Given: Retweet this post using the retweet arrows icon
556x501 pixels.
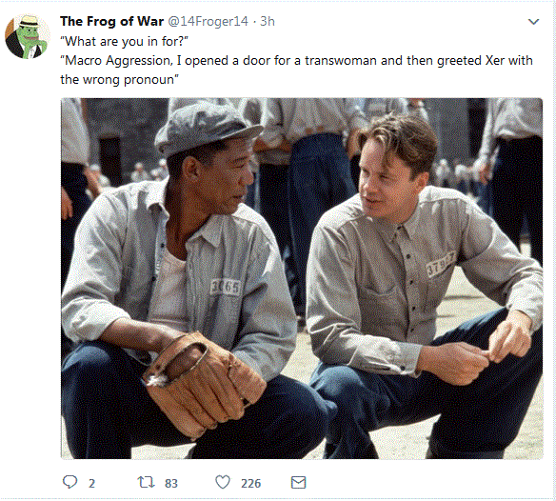Looking at the screenshot, I should point(146,482).
